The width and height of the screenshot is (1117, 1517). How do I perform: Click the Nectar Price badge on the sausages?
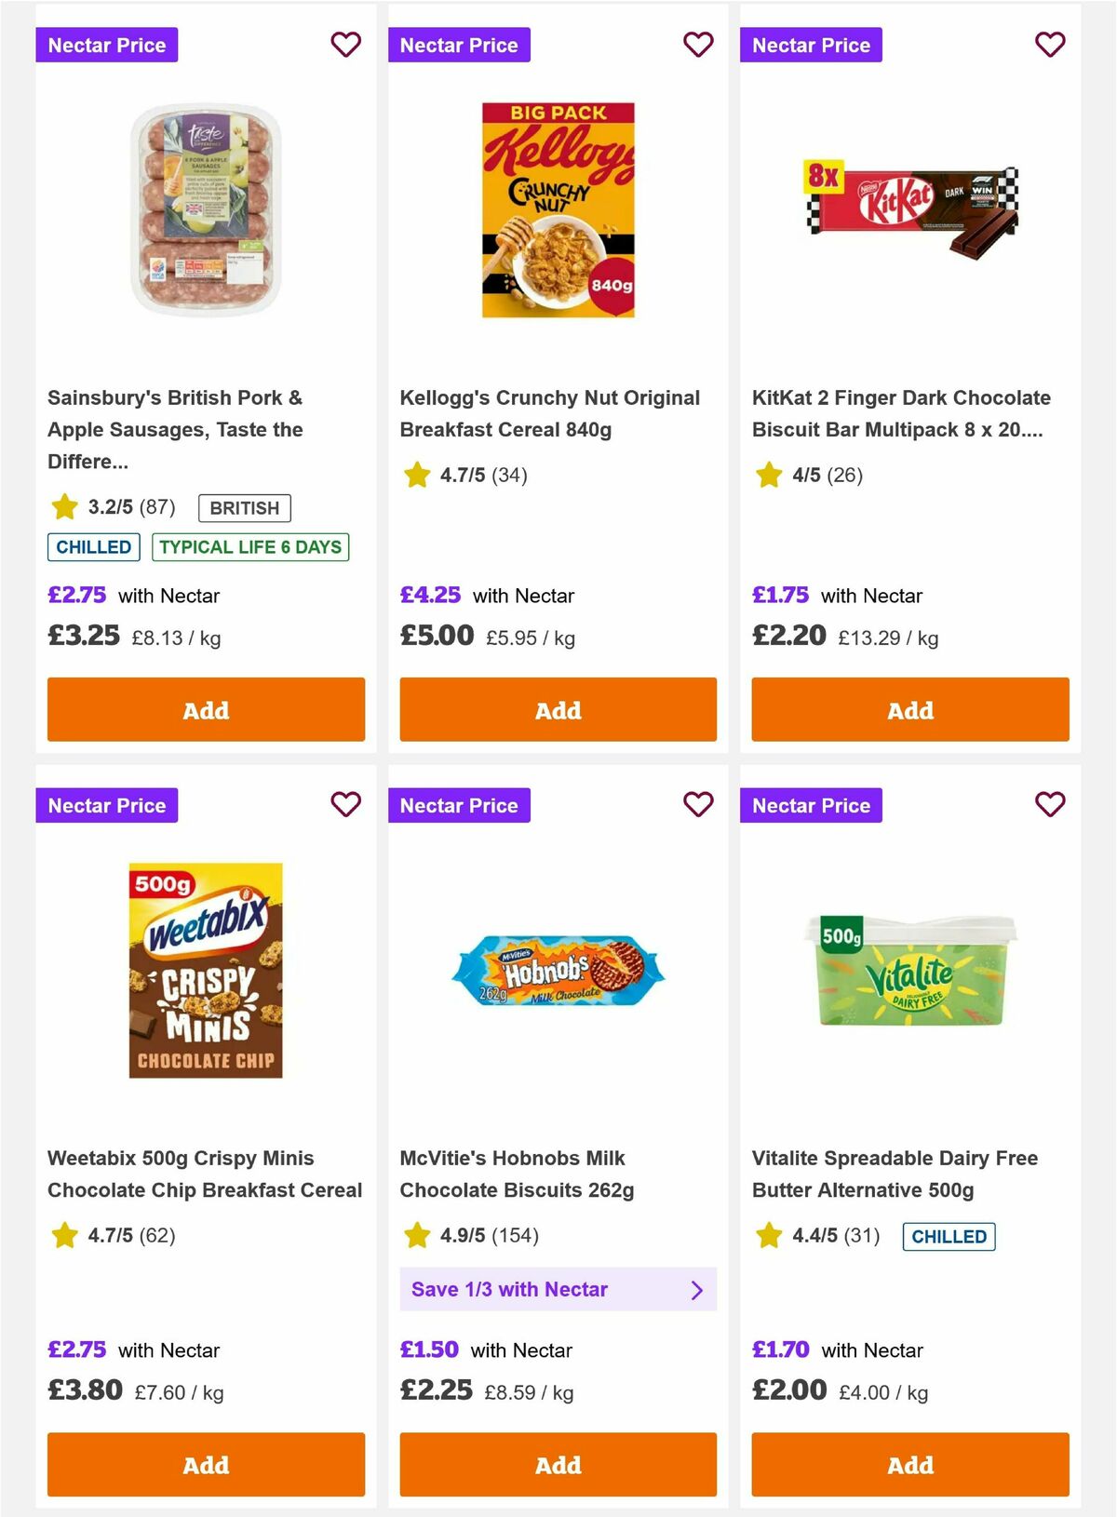click(106, 44)
